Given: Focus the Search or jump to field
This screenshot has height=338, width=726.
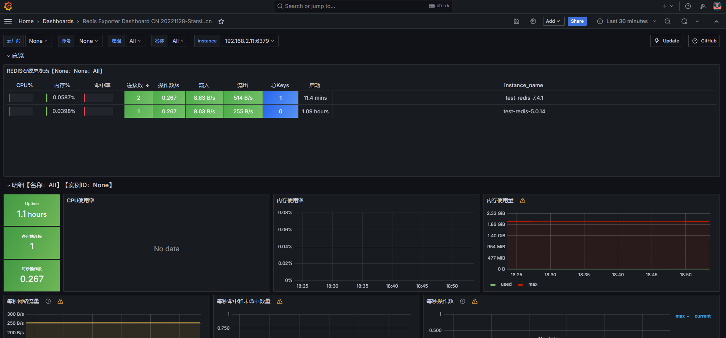Looking at the screenshot, I should click(x=363, y=6).
